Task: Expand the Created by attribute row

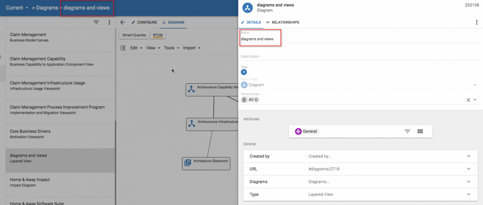Action: tap(469, 156)
